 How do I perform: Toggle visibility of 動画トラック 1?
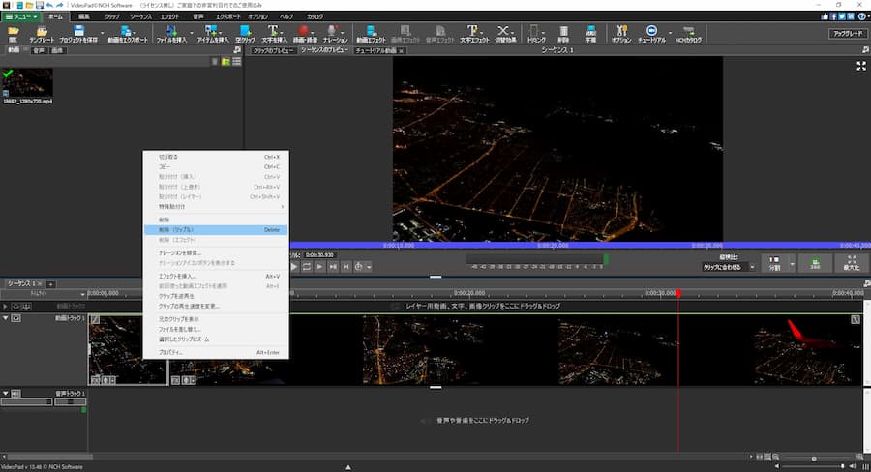tap(17, 317)
